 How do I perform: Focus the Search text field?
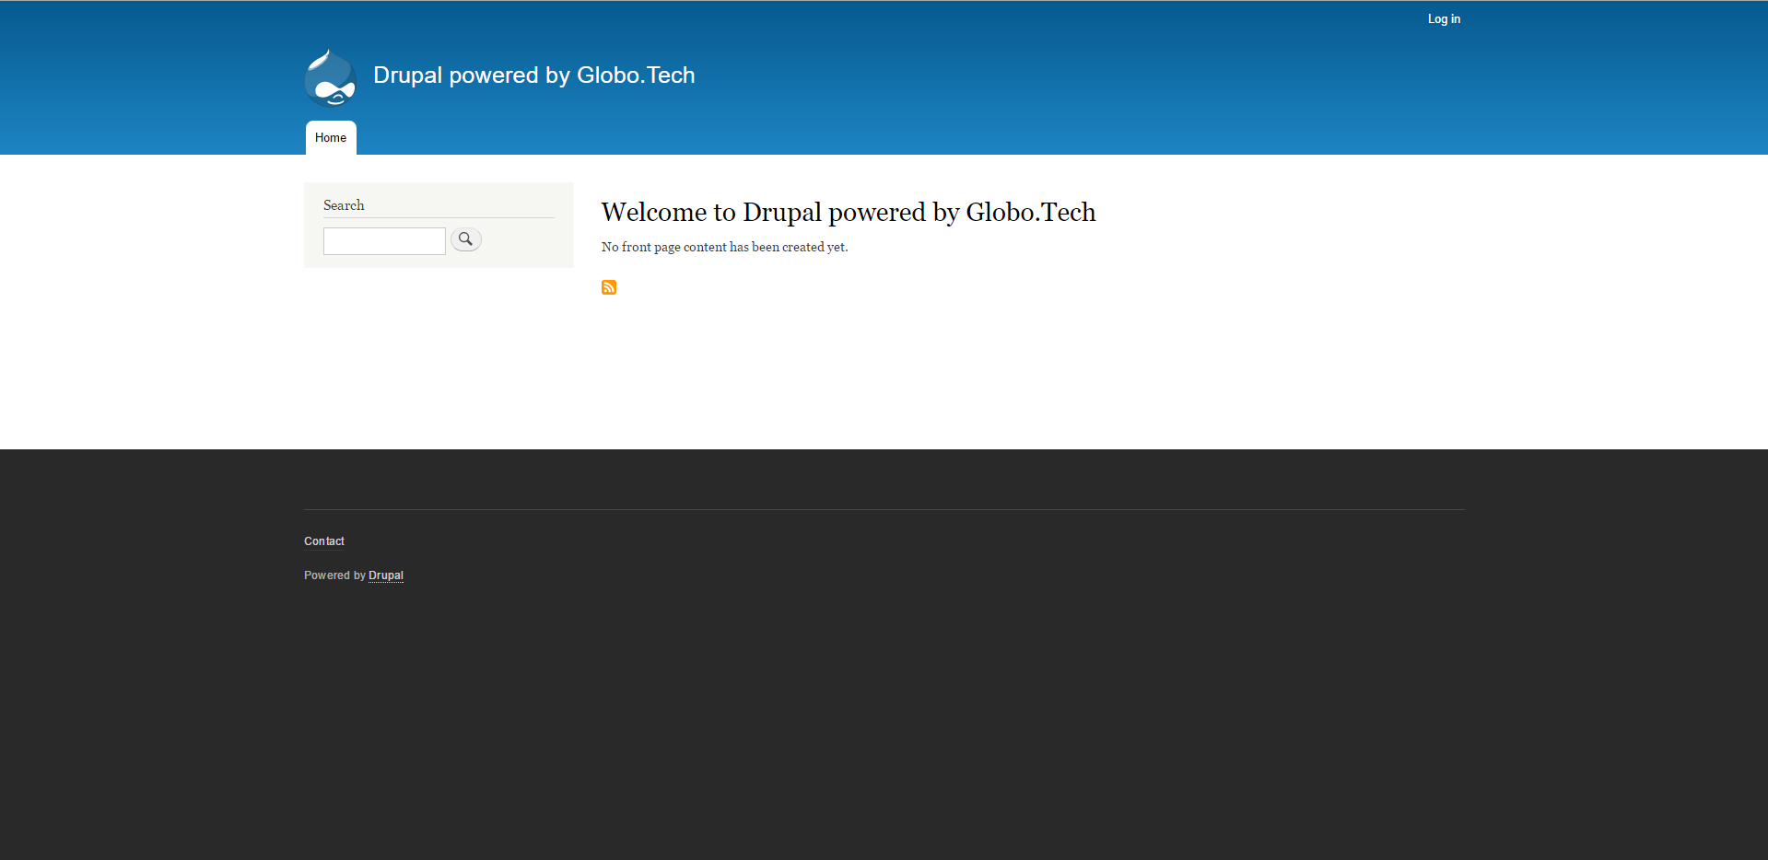(x=384, y=241)
